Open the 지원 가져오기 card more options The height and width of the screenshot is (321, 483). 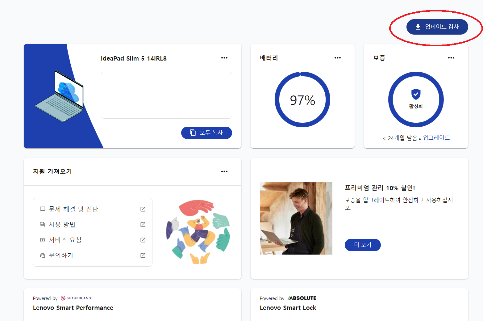pos(224,171)
